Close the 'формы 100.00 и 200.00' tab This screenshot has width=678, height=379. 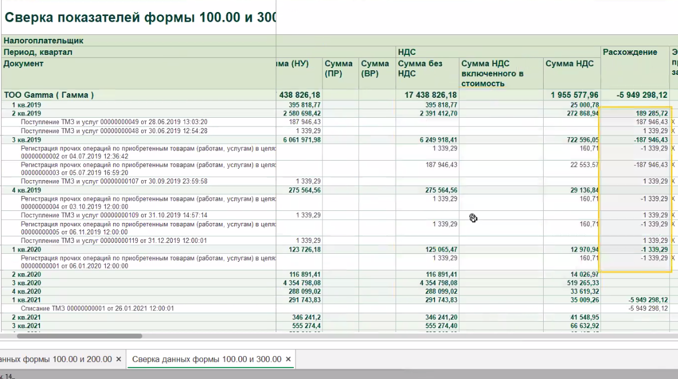coord(118,359)
